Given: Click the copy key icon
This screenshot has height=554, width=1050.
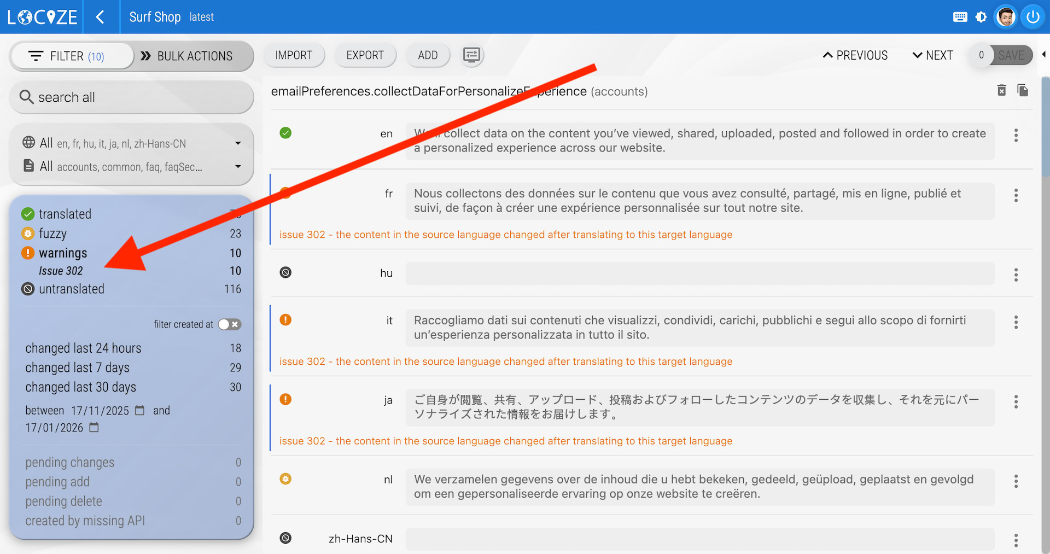Looking at the screenshot, I should tap(1022, 90).
